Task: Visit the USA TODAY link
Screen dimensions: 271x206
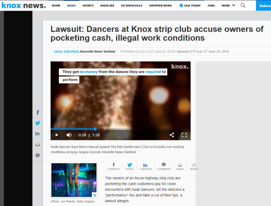Action: tap(190, 6)
